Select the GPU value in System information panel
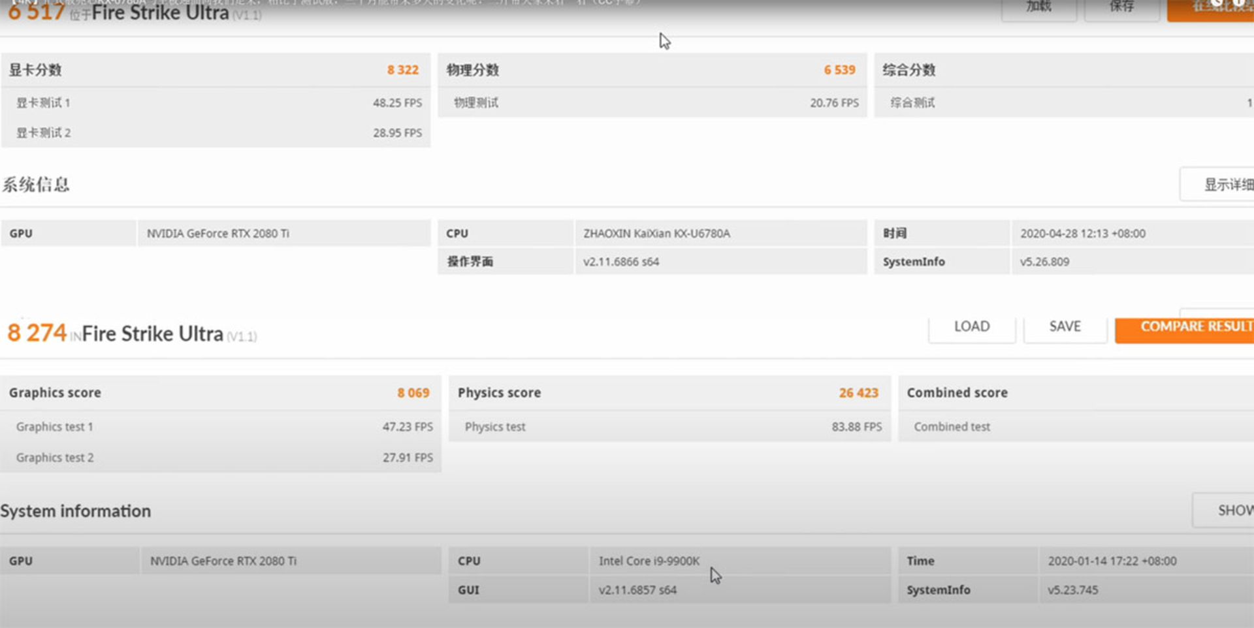This screenshot has height=628, width=1254. click(223, 561)
